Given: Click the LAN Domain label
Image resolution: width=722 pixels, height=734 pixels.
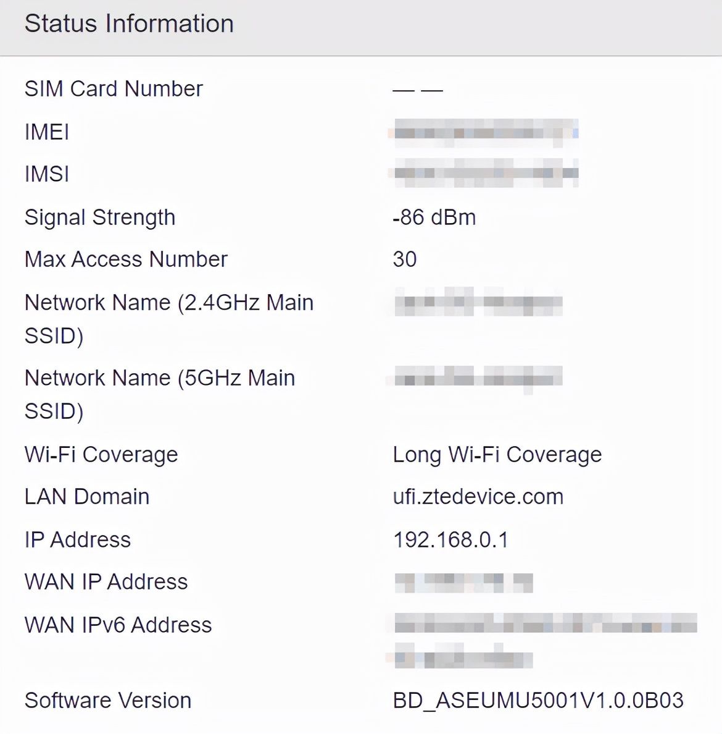Looking at the screenshot, I should click(87, 497).
